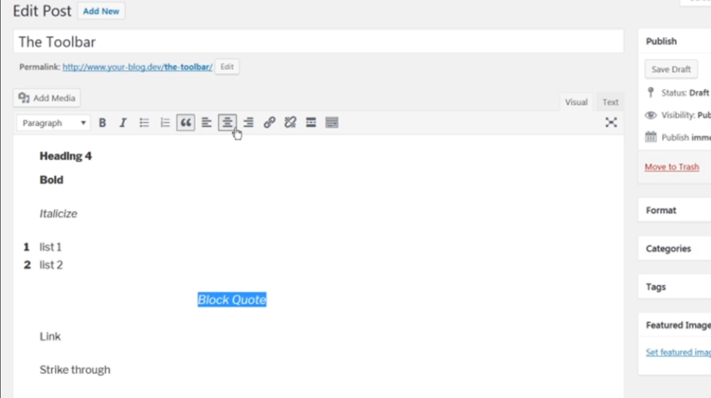Open the Paragraph format dropdown
Screen dimensions: 711x398
click(54, 123)
